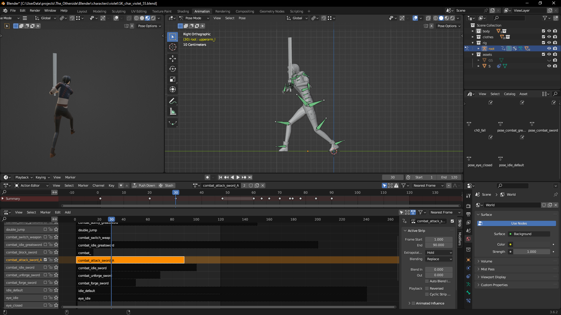Switch to the Shading workspace tab

click(x=183, y=11)
